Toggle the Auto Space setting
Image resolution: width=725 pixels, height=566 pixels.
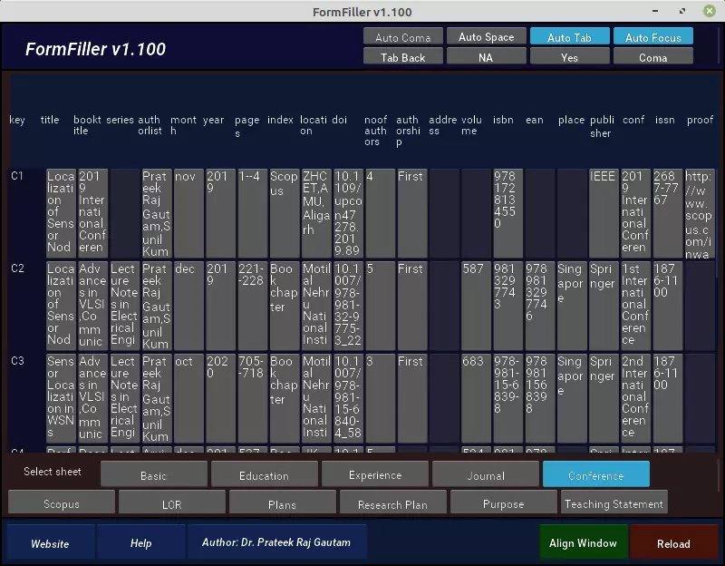(x=487, y=36)
